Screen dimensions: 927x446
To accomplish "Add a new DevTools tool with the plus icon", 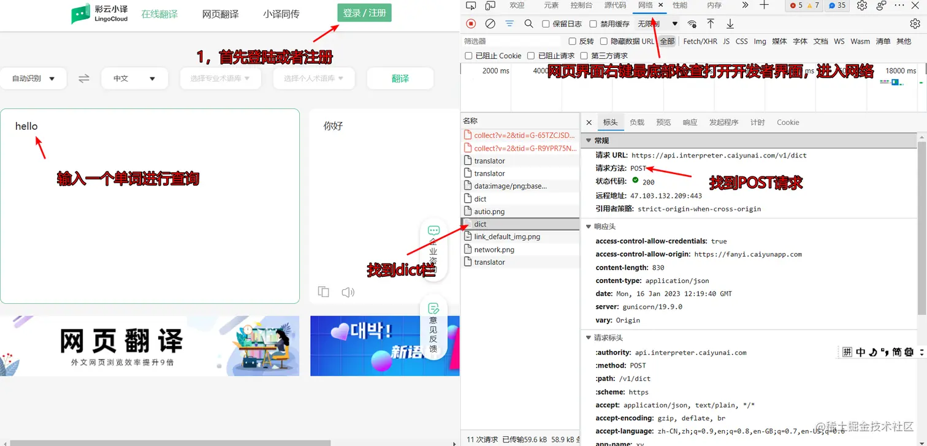I will pos(764,6).
